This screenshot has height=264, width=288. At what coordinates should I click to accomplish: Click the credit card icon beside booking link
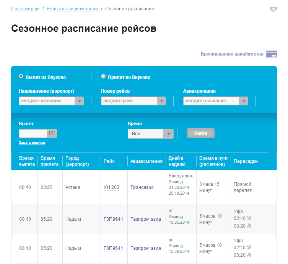[272, 54]
